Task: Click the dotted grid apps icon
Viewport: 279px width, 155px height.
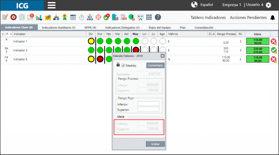Action: tap(149, 17)
